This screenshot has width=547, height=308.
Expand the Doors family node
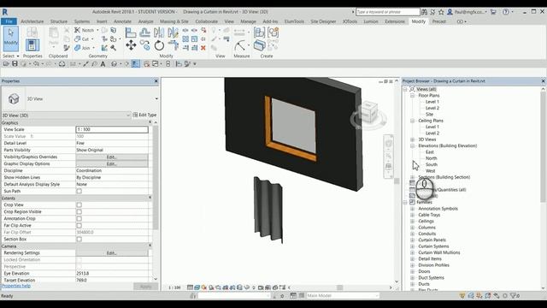click(412, 271)
